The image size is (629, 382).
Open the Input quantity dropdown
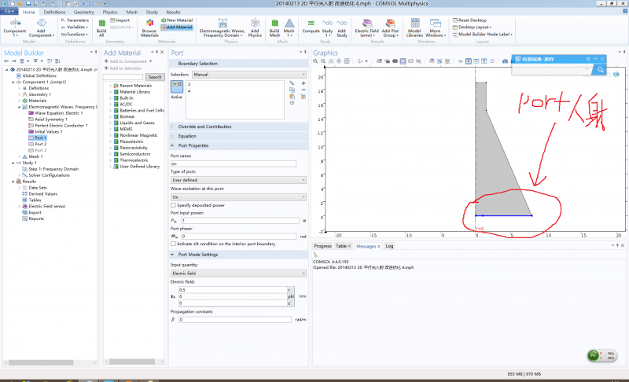[x=238, y=273]
